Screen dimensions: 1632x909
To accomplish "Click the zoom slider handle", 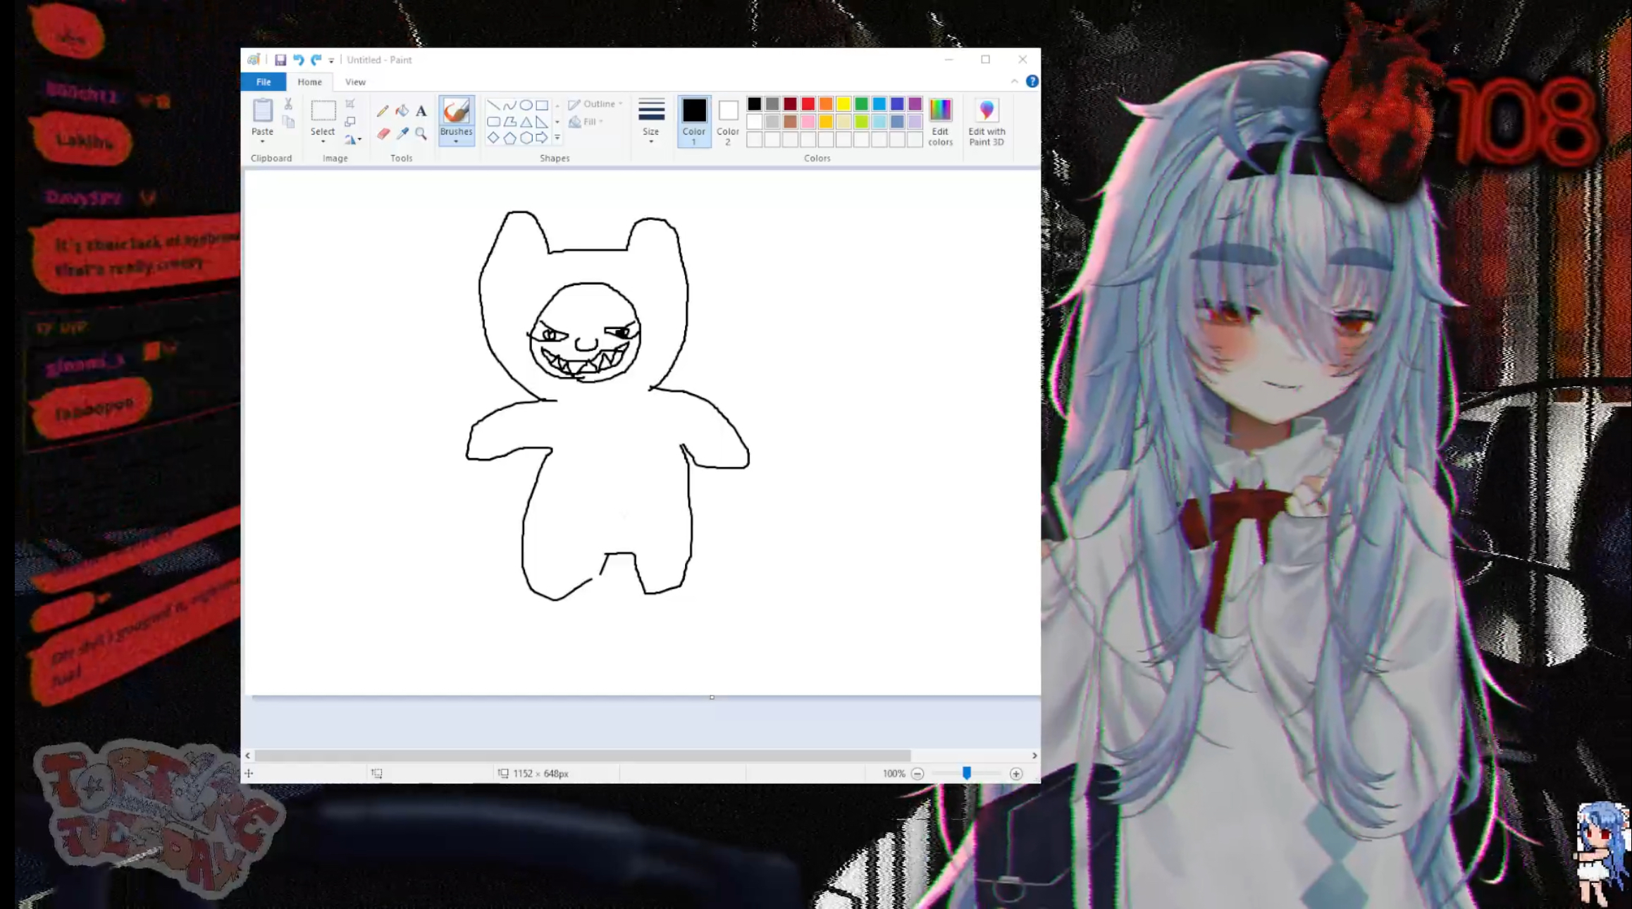I will [967, 774].
